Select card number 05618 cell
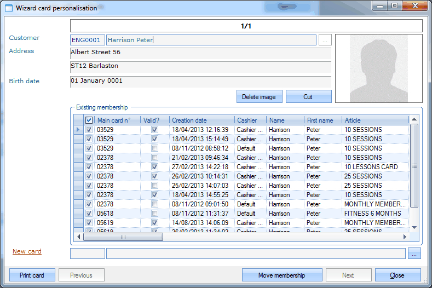The width and height of the screenshot is (432, 288). [x=117, y=214]
